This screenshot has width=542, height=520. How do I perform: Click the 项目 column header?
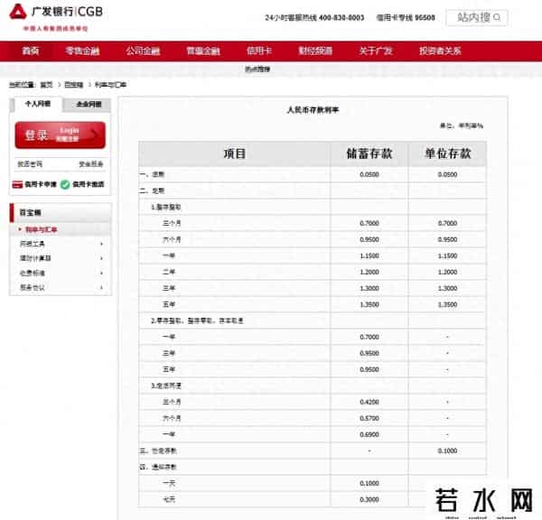234,153
